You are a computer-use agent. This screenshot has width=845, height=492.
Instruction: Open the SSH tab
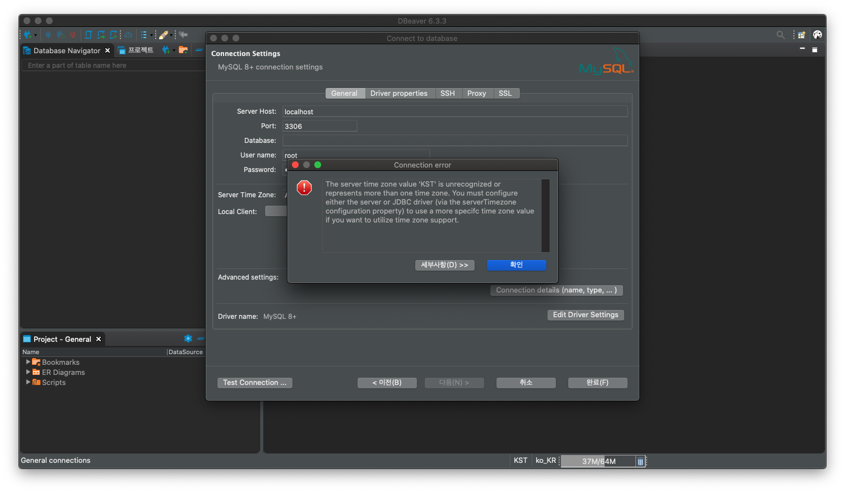tap(448, 94)
